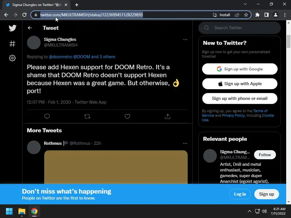291x218 pixels.
Task: Open the Windows Start menu
Action: point(9,211)
